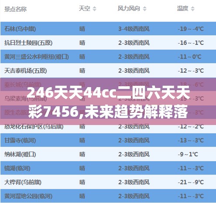Viewport: 216px width, 203px height.
Task: Click temperature -21~-9℃ for 大桦背
Action: pos(191,182)
